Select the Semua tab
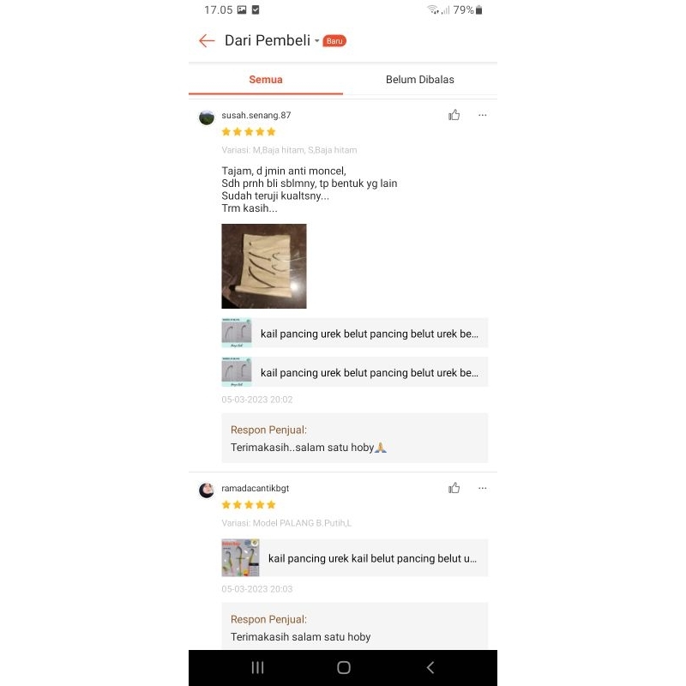 click(x=266, y=80)
